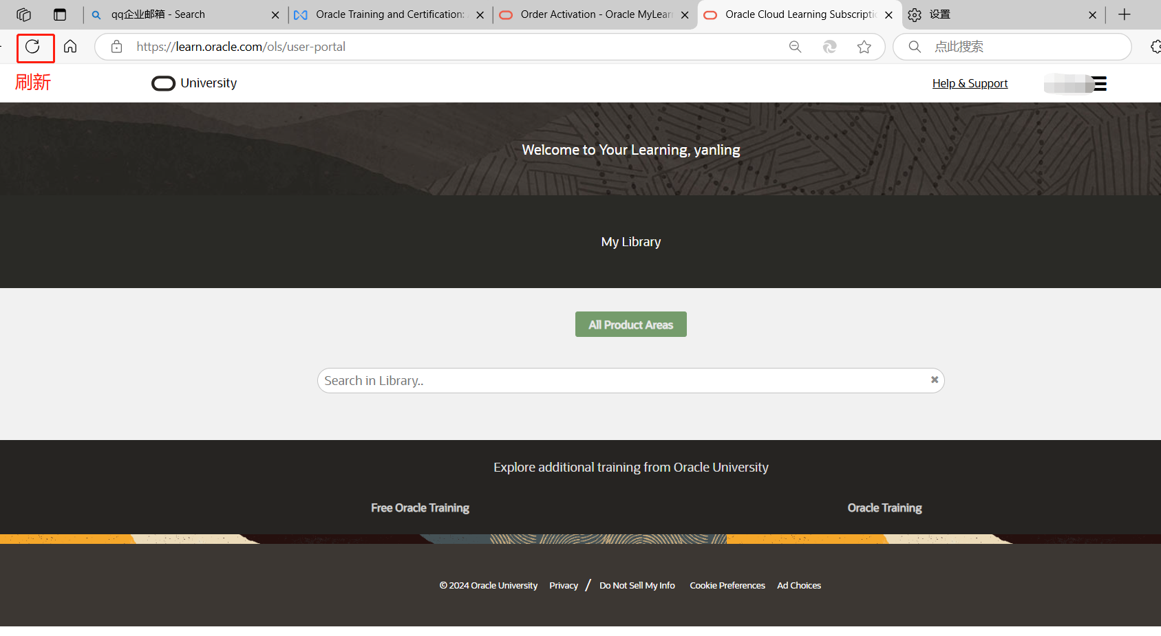
Task: Close the Oracle Cloud Learning Subscription tab
Action: click(889, 14)
